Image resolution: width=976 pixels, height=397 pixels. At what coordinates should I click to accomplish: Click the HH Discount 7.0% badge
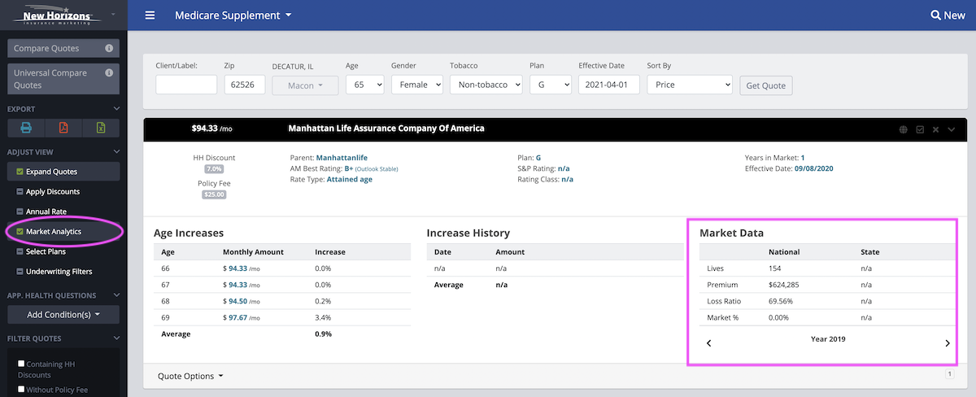click(x=215, y=168)
